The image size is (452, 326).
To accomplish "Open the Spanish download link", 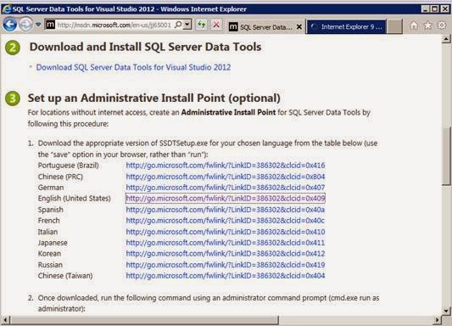I will pos(226,210).
